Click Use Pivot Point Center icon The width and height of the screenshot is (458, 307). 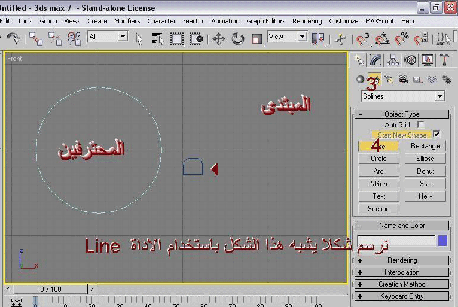pyautogui.click(x=318, y=39)
